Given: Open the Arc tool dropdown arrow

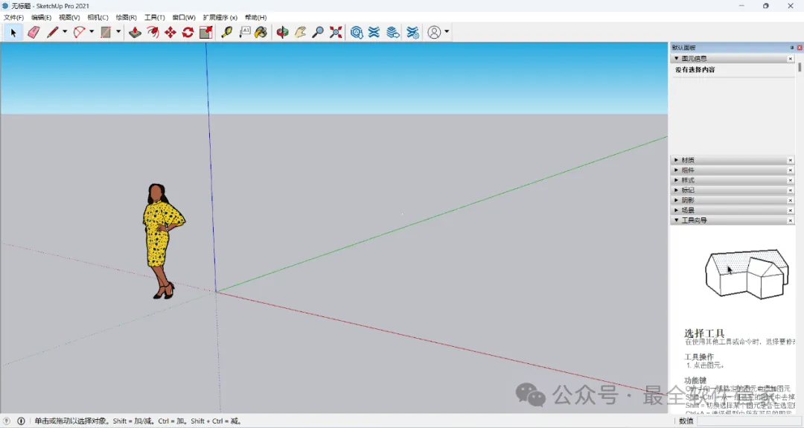Looking at the screenshot, I should tap(92, 32).
